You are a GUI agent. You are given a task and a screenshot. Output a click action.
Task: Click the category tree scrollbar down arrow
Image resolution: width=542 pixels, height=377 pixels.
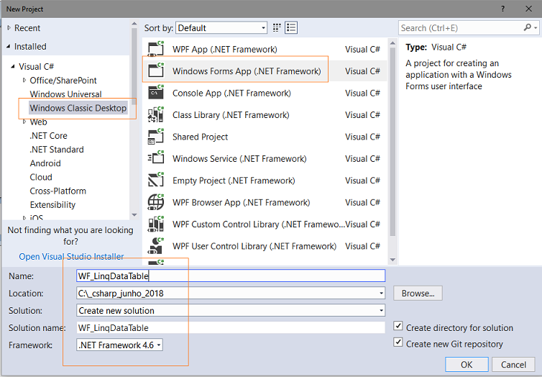point(134,215)
